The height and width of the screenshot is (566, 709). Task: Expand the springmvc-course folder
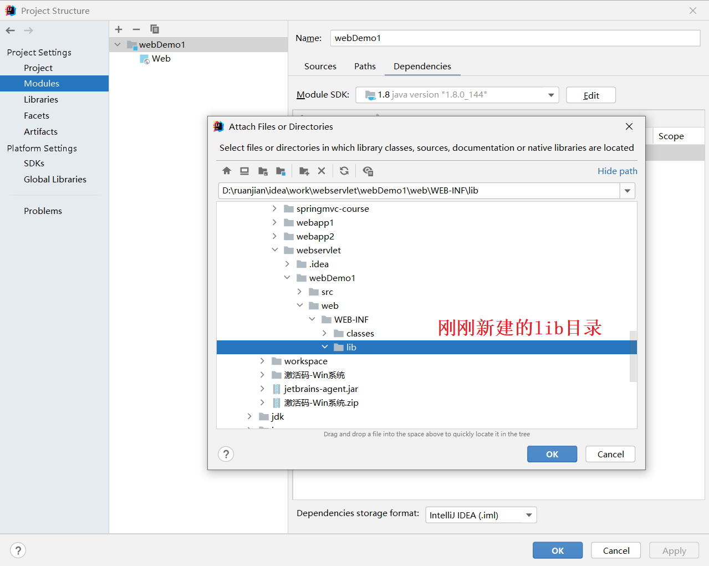click(x=274, y=208)
